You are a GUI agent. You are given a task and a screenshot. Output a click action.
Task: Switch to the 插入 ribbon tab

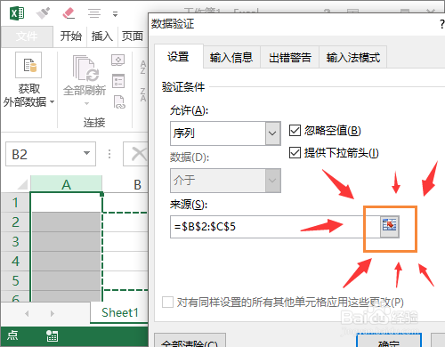tap(101, 36)
